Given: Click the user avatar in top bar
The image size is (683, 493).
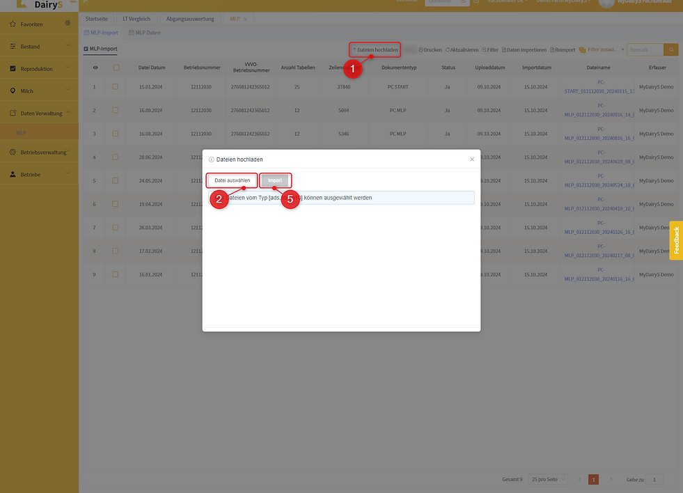Looking at the screenshot, I should [x=606, y=3].
